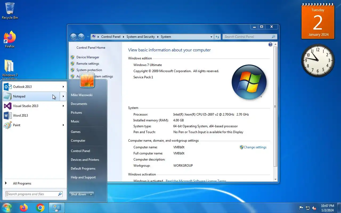The width and height of the screenshot is (341, 213).
Task: Click the Start orb on the taskbar
Action: click(x=7, y=208)
